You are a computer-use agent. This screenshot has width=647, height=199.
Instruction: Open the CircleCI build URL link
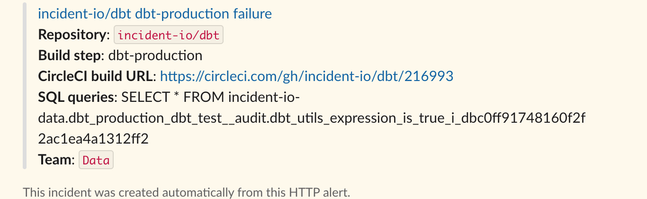coord(306,76)
